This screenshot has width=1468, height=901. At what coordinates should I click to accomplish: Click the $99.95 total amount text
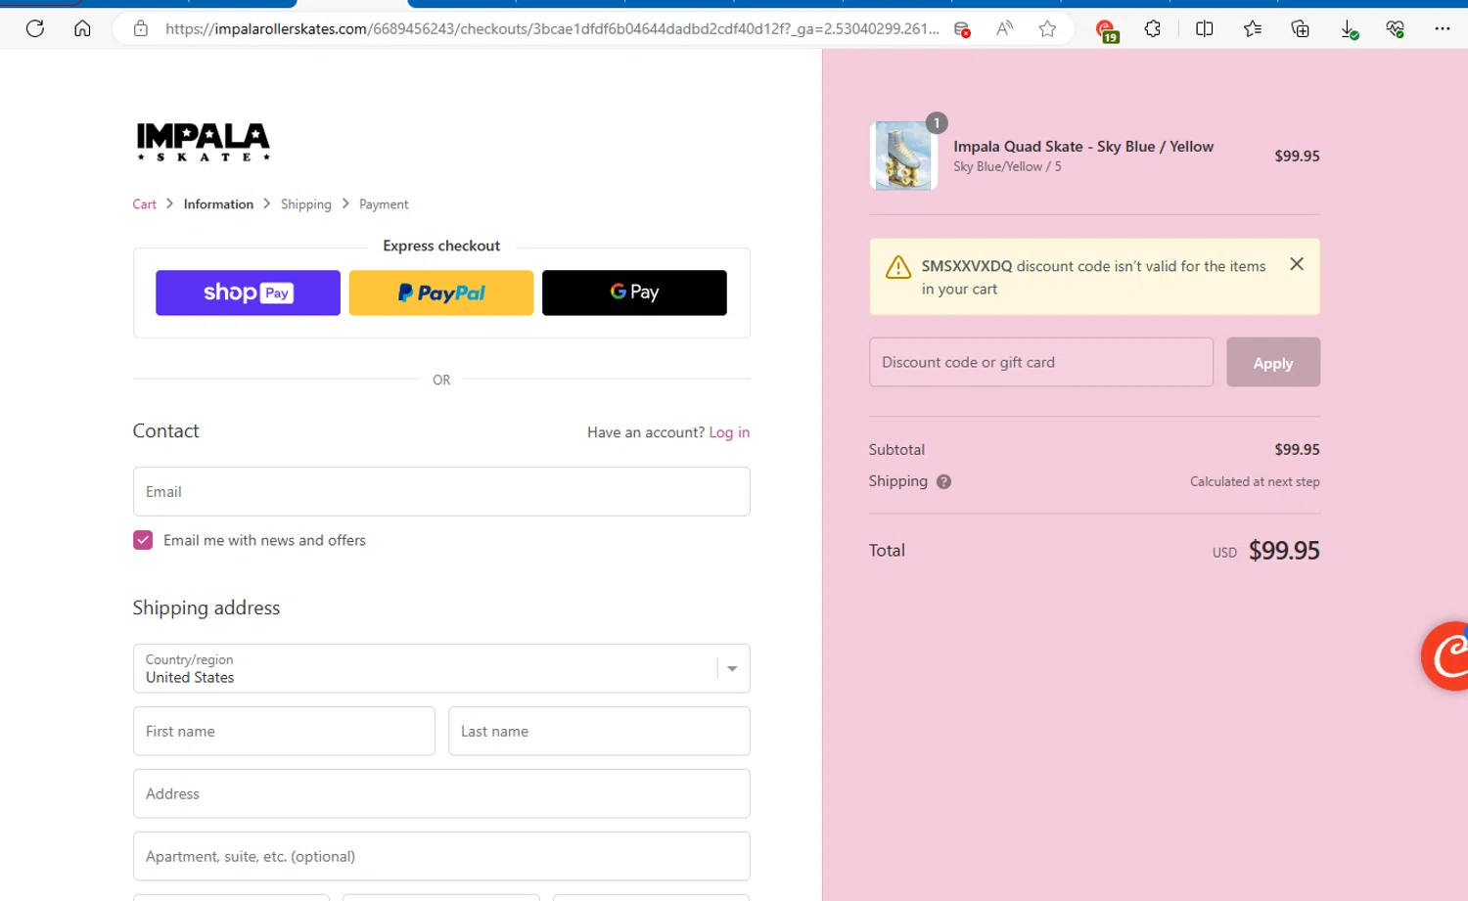coord(1284,551)
